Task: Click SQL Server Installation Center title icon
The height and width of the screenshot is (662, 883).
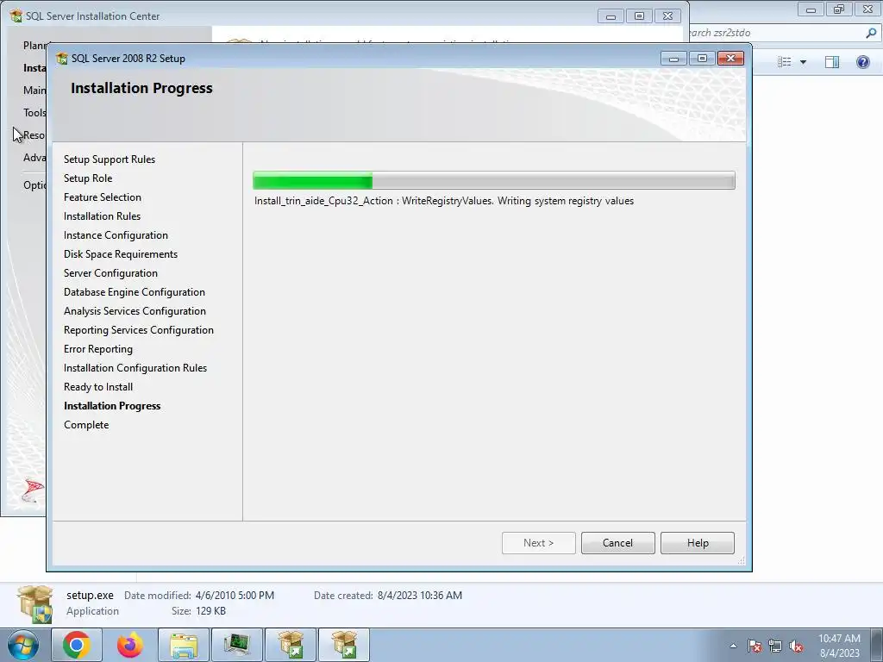Action: click(x=16, y=16)
